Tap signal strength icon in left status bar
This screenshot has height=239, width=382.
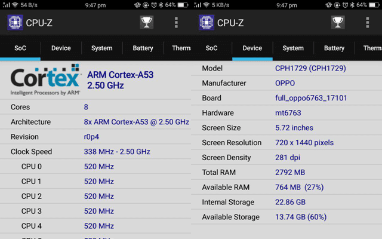pyautogui.click(x=7, y=5)
